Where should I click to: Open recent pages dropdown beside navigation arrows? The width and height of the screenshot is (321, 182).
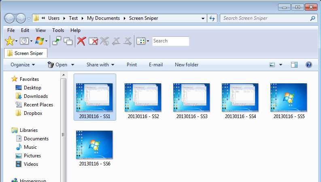coord(29,19)
